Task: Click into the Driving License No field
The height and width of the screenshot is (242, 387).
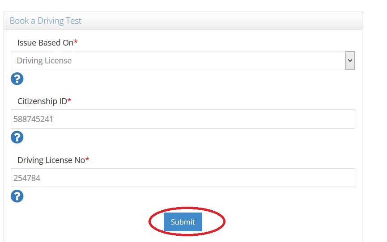Action: pyautogui.click(x=183, y=178)
